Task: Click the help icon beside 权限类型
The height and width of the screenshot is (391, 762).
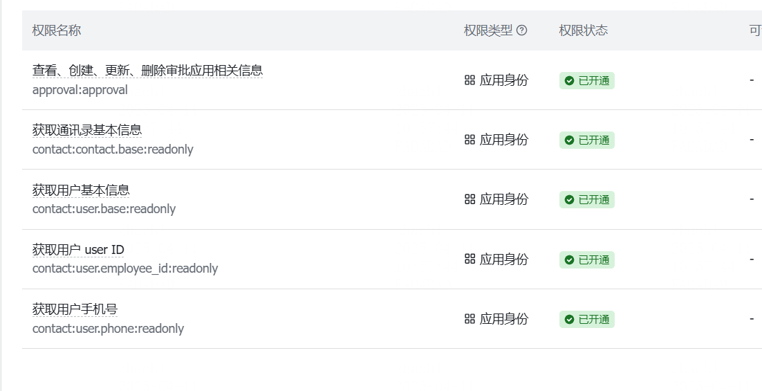Action: (521, 30)
